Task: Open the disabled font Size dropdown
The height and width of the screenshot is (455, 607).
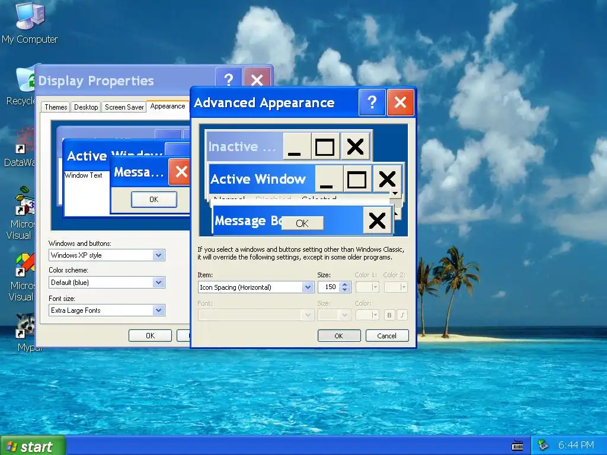Action: [334, 315]
